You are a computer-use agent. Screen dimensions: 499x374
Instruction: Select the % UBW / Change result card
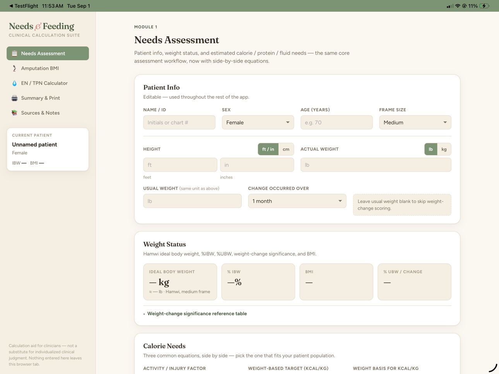[x=414, y=282]
